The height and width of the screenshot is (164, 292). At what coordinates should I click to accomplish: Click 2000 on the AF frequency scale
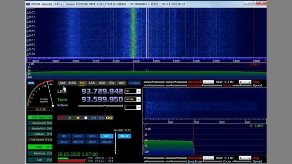click(196, 122)
